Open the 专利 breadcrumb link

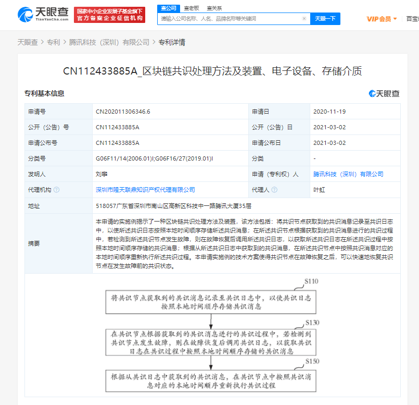pyautogui.click(x=54, y=42)
